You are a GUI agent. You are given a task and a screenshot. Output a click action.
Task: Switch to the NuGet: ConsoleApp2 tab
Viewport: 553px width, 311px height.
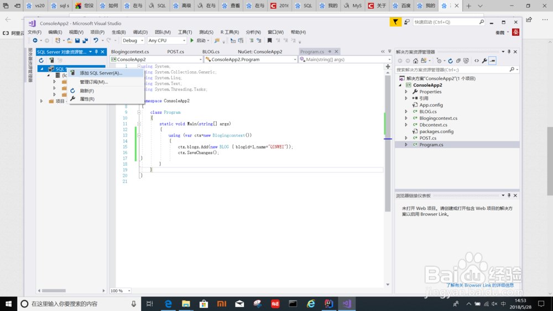260,51
